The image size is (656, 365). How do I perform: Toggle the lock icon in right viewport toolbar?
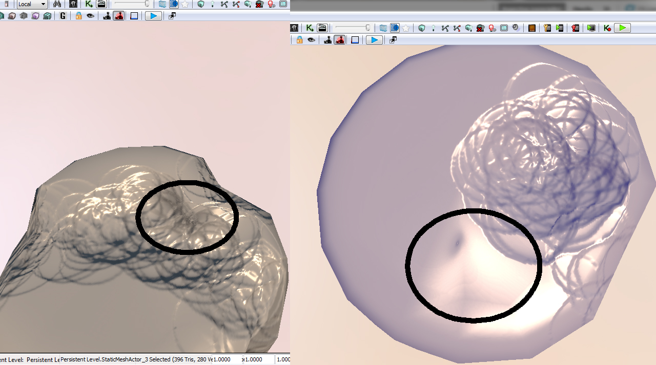(x=299, y=40)
